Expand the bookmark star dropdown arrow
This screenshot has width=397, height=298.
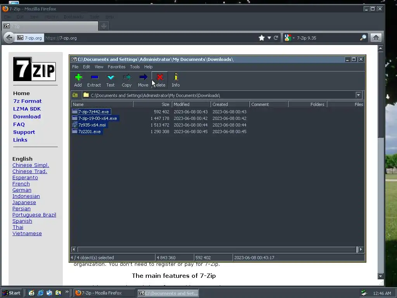coord(269,38)
